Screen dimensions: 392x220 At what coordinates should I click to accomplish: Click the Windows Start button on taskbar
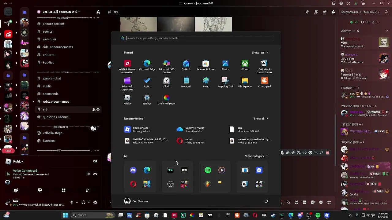(x=65, y=215)
